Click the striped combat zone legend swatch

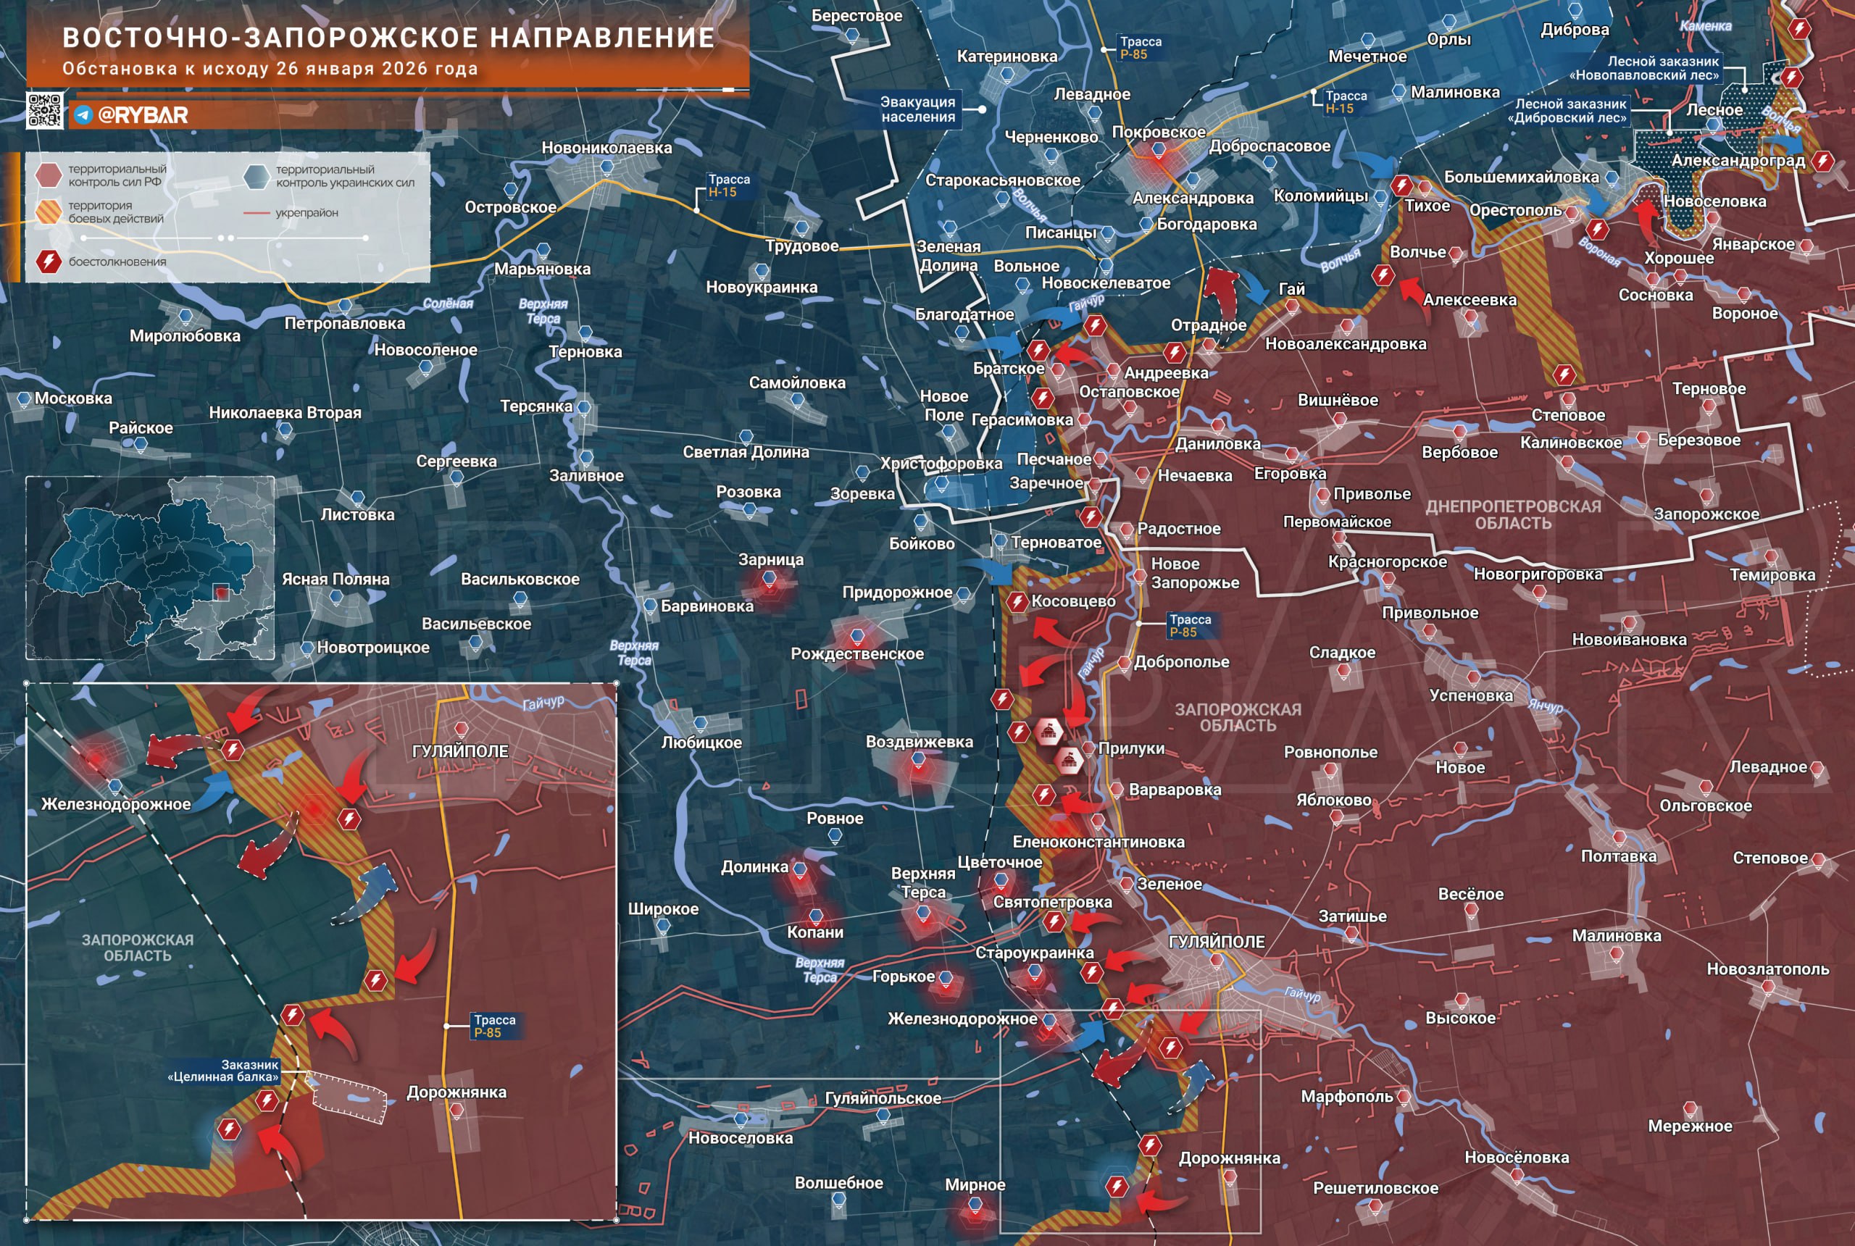[x=49, y=212]
